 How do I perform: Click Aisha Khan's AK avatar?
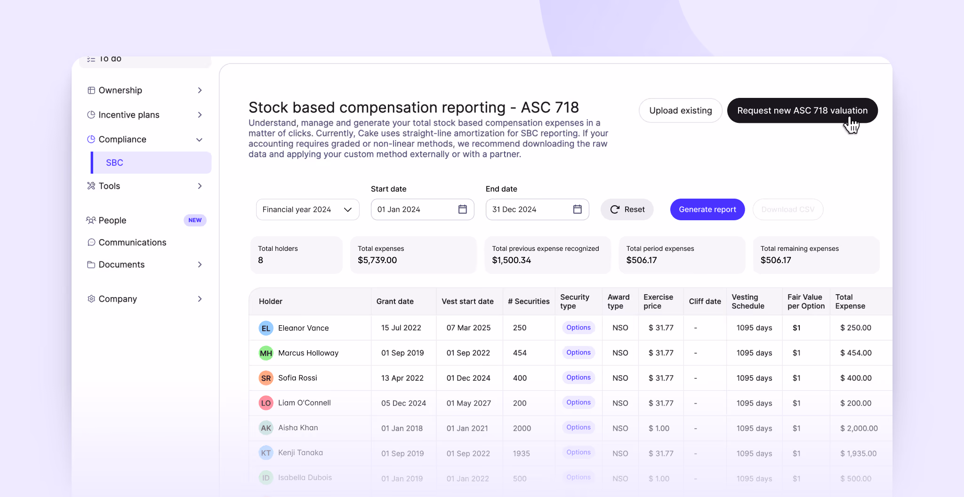point(266,428)
